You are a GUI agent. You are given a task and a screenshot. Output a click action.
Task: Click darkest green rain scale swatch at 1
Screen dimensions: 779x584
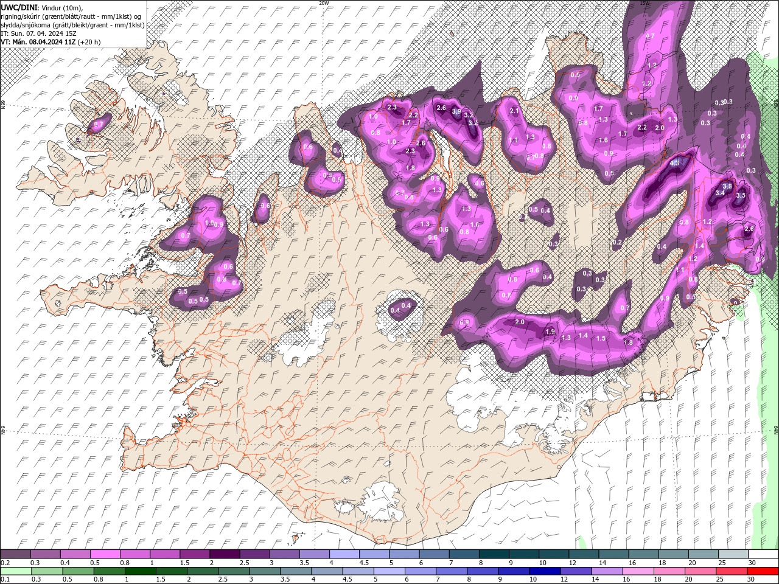click(x=140, y=571)
